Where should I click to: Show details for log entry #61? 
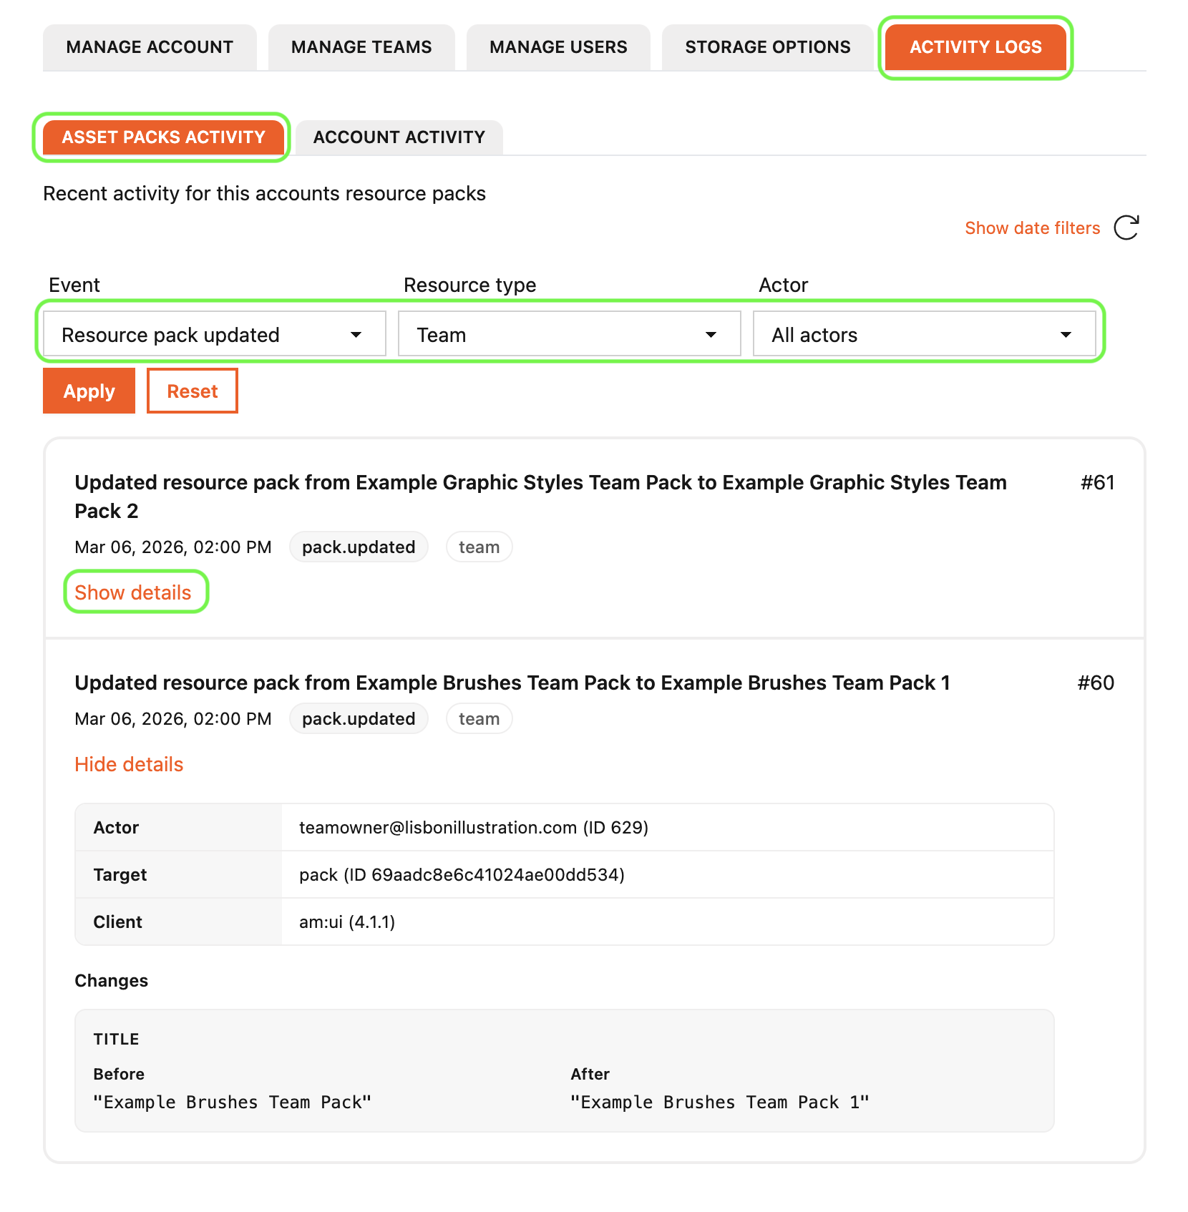(133, 592)
